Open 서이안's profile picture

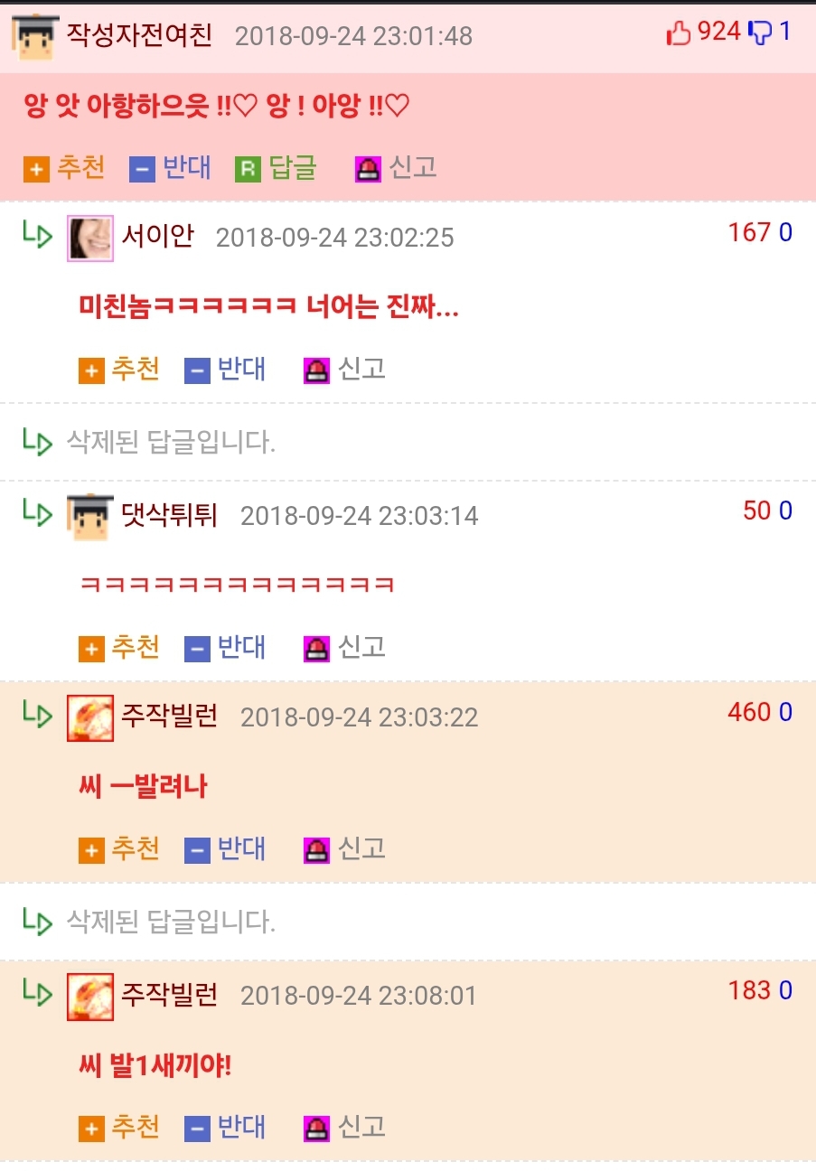90,239
